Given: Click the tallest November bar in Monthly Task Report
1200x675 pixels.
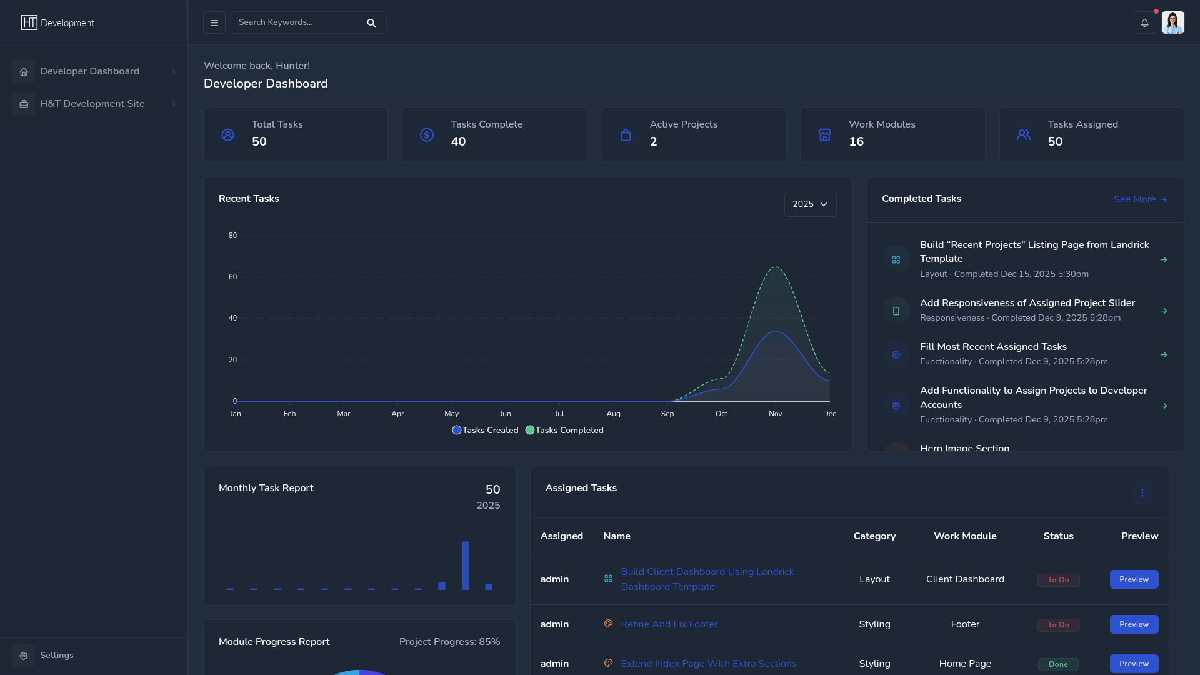Looking at the screenshot, I should point(465,566).
